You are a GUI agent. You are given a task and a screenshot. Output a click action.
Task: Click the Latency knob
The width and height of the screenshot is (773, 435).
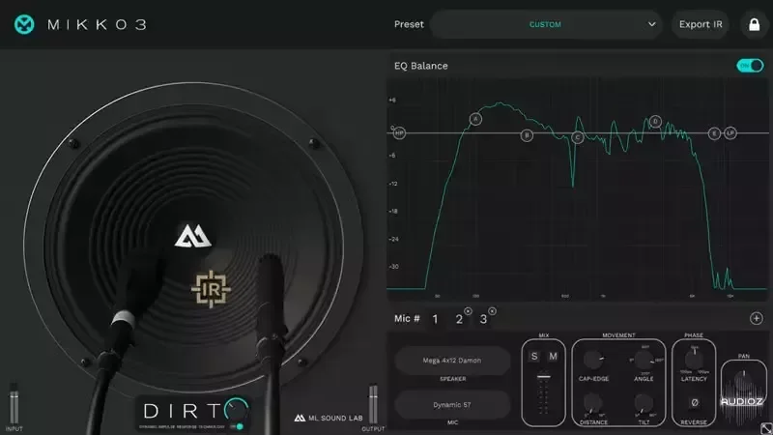694,359
